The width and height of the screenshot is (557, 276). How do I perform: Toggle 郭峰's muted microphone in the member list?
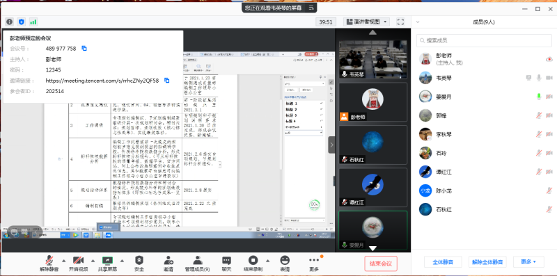click(x=538, y=115)
